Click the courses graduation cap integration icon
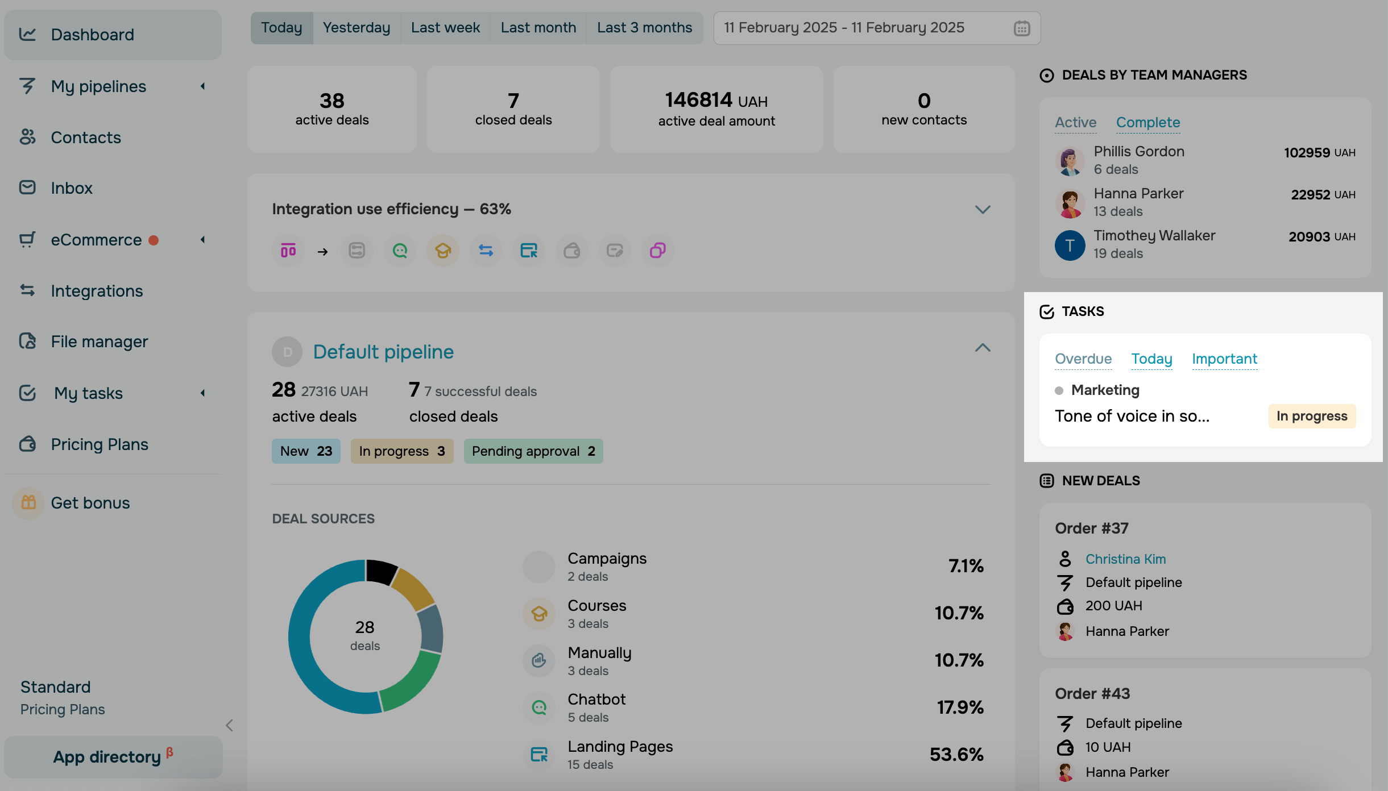The height and width of the screenshot is (791, 1388). pos(443,251)
